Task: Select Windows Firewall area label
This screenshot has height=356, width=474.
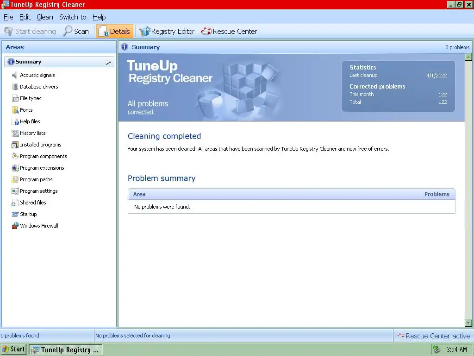Action: coord(39,226)
